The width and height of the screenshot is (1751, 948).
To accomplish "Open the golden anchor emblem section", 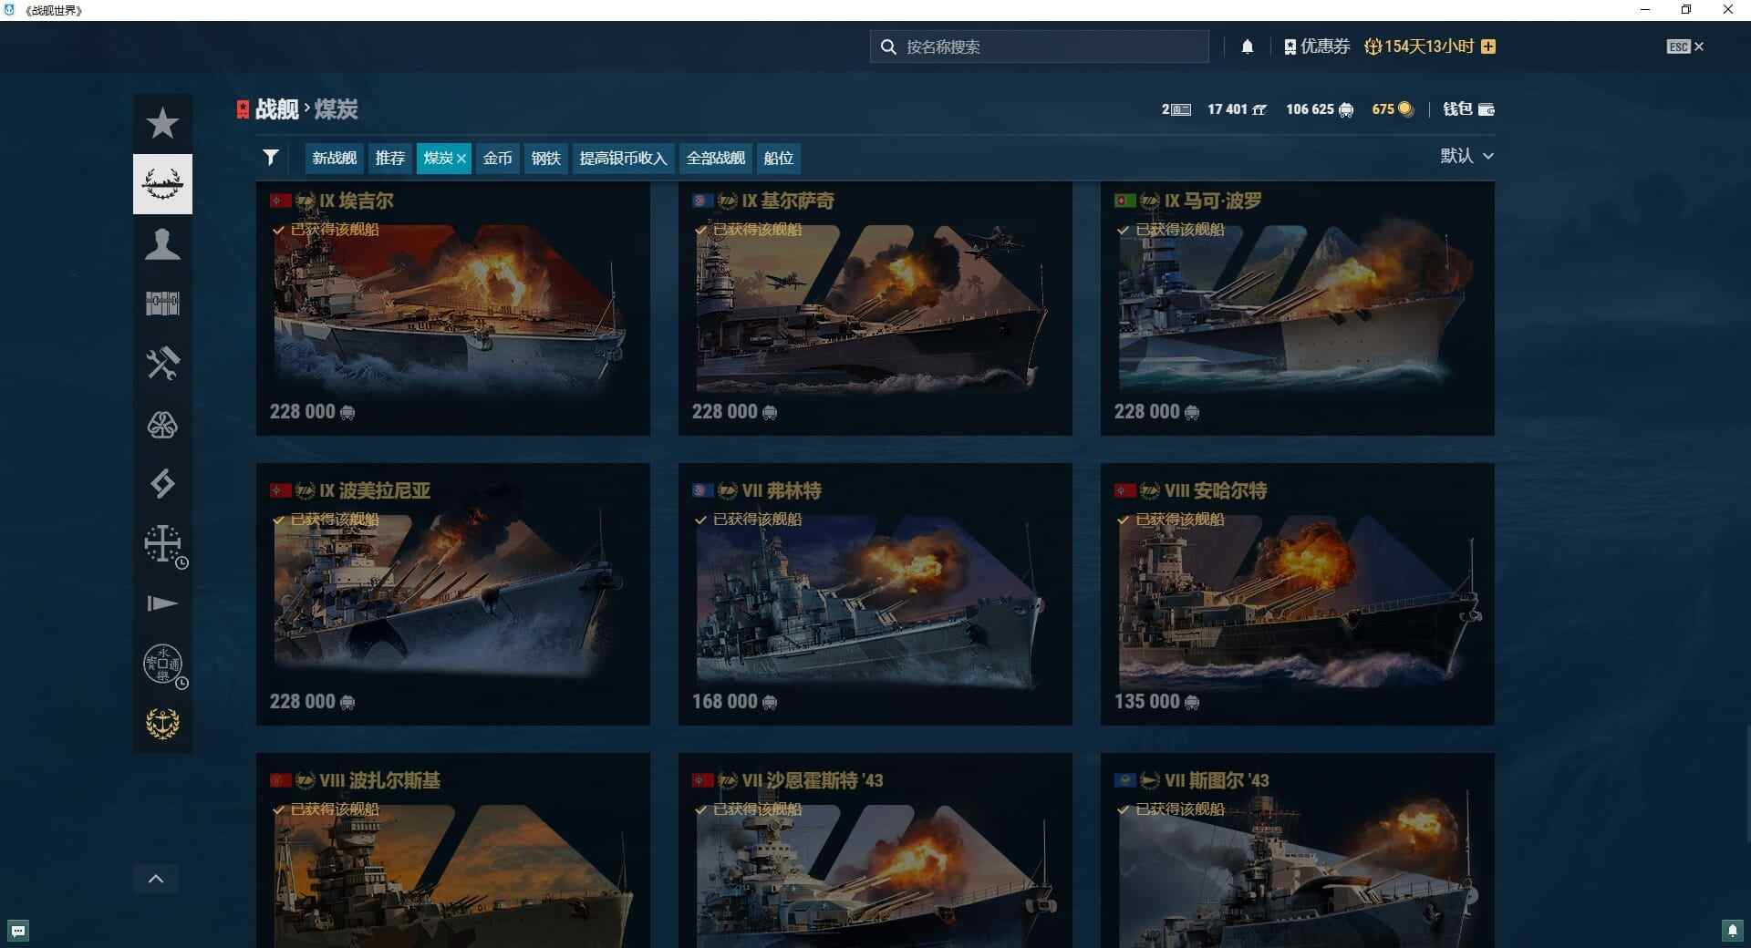I will 162,723.
